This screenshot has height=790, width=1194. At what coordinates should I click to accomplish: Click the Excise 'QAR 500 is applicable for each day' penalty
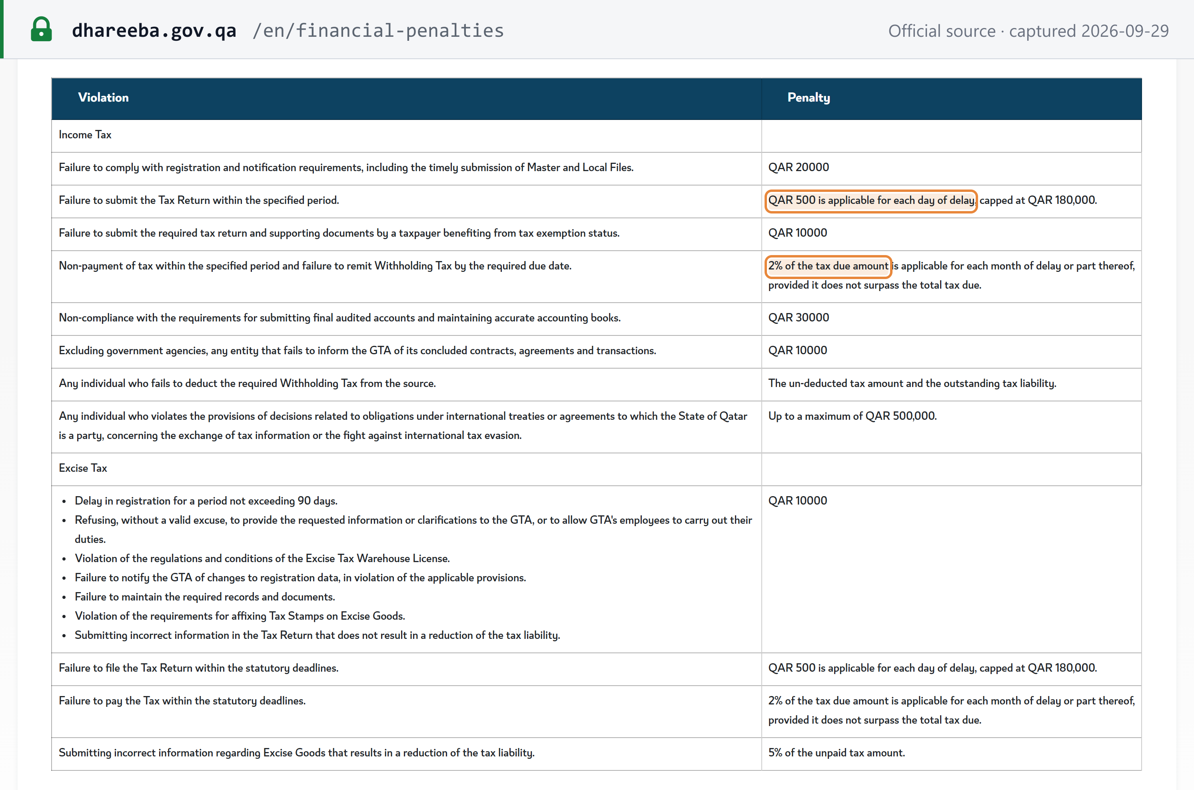pyautogui.click(x=932, y=668)
